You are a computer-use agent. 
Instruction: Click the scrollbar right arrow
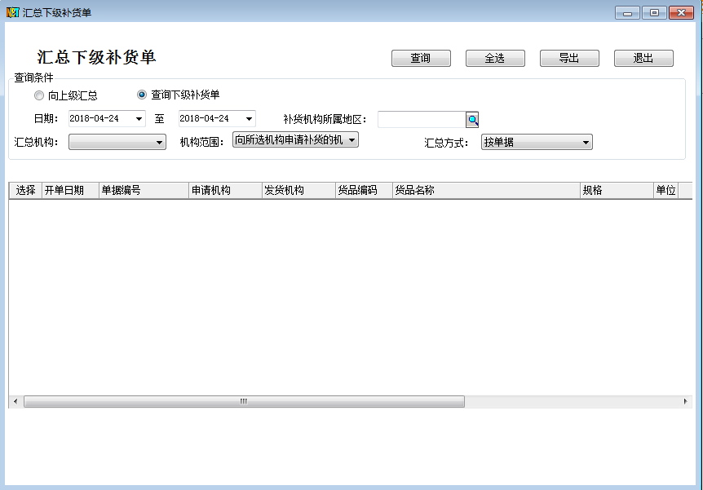pos(686,402)
